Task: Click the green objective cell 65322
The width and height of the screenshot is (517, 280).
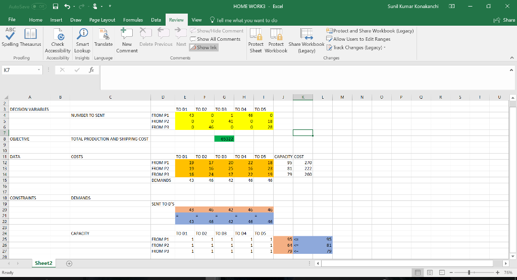Action: [x=224, y=139]
